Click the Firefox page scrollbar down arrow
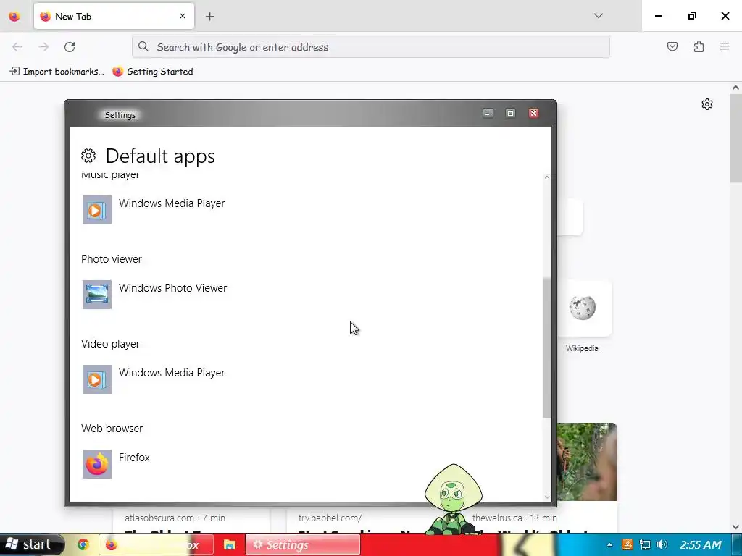This screenshot has width=742, height=556. tap(735, 526)
